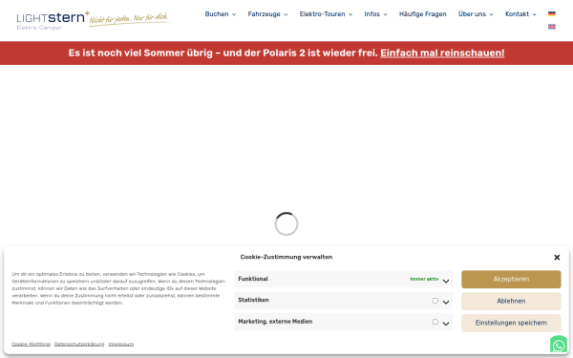This screenshot has height=358, width=573.
Task: Follow the Einfach mal reinschauen link
Action: click(x=442, y=53)
